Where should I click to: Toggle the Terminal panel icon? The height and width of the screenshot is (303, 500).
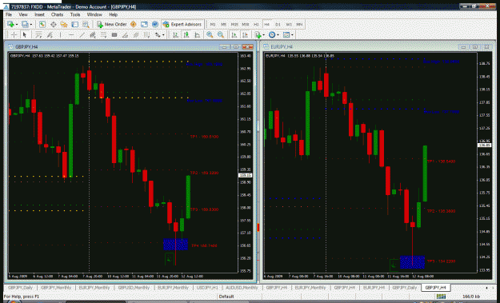[74, 24]
